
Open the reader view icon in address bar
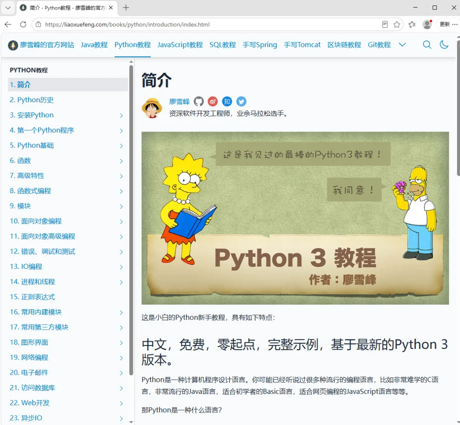(x=385, y=24)
